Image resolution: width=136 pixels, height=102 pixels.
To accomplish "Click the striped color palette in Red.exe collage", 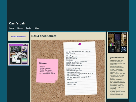I will (24, 61).
